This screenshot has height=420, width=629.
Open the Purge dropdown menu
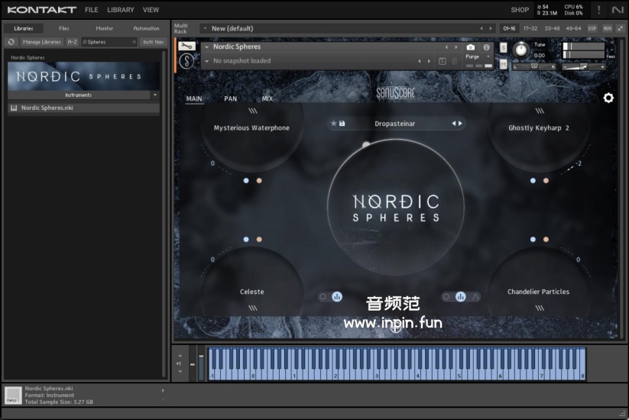tap(488, 57)
